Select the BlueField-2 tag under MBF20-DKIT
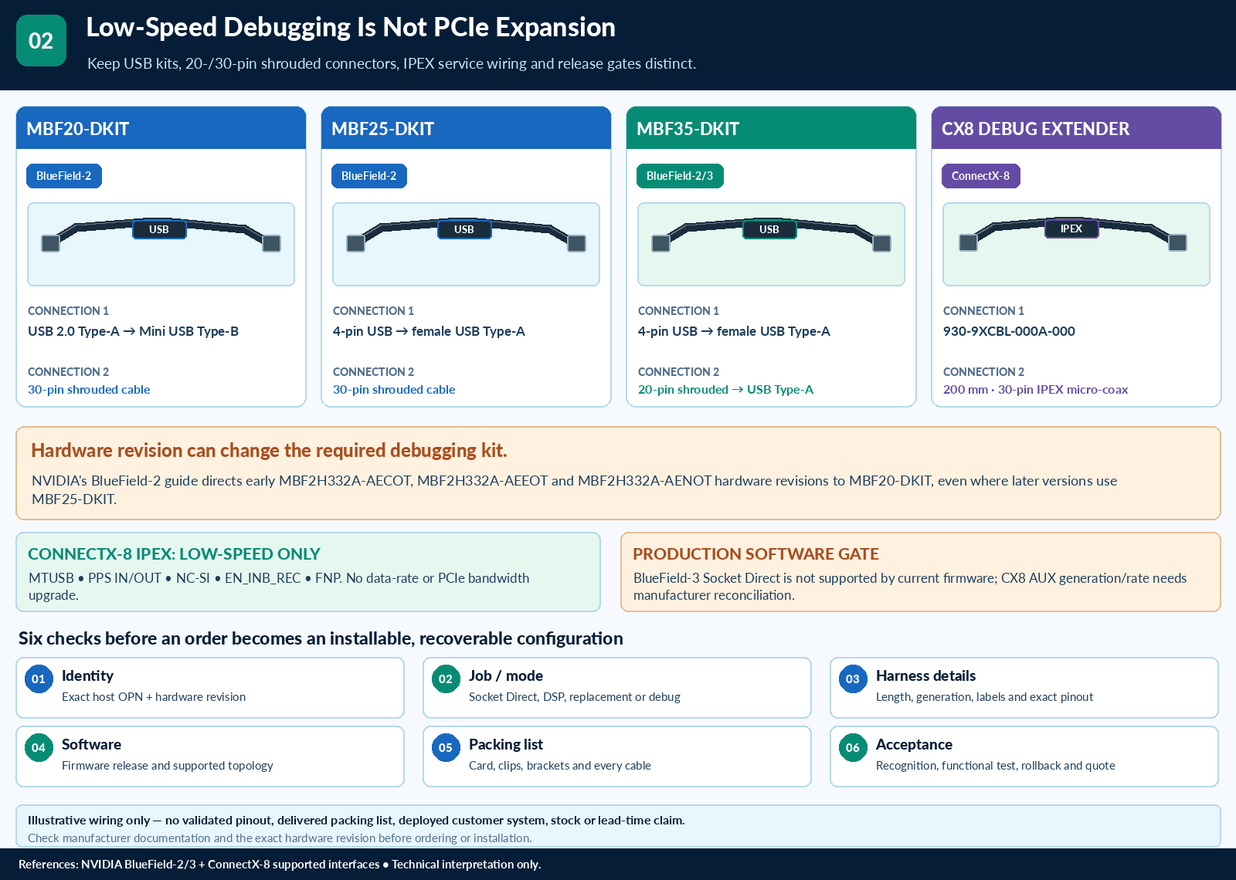Image resolution: width=1236 pixels, height=880 pixels. point(64,176)
